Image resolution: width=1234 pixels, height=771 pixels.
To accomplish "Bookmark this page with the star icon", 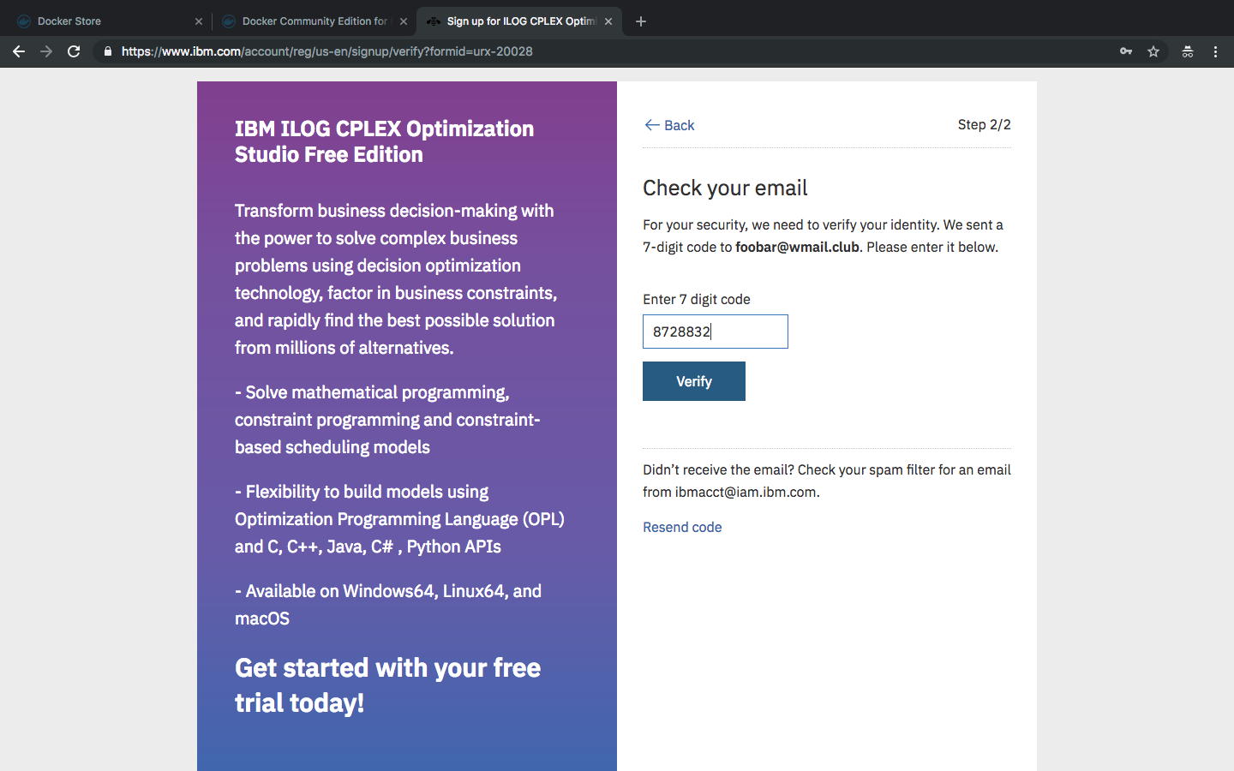I will [1153, 51].
